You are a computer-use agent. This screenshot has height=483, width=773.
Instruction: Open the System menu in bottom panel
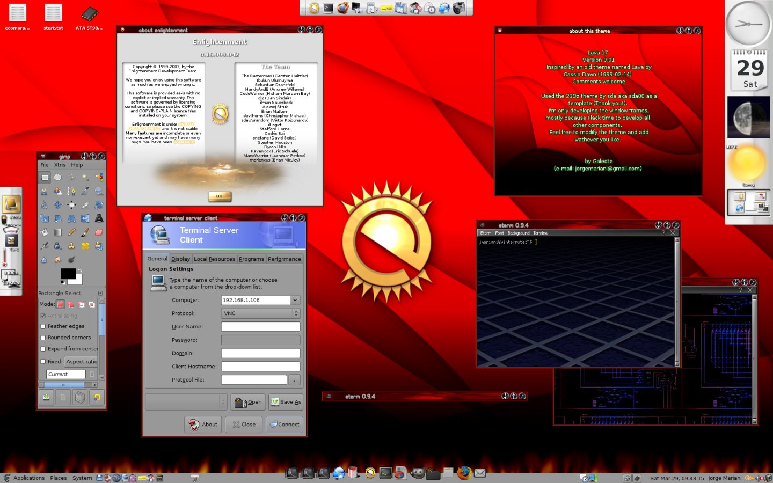[x=82, y=478]
